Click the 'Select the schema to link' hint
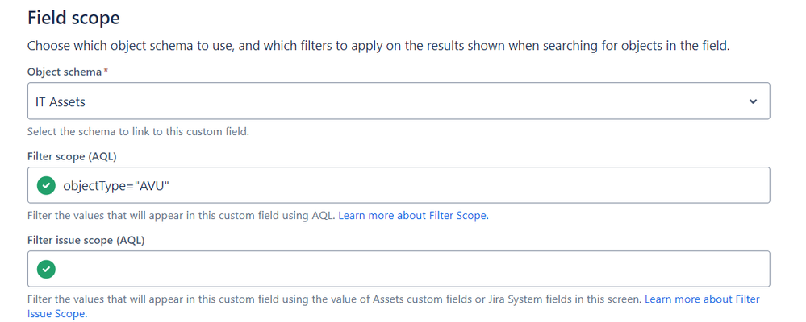Viewport: 806px width, 322px height. click(138, 132)
